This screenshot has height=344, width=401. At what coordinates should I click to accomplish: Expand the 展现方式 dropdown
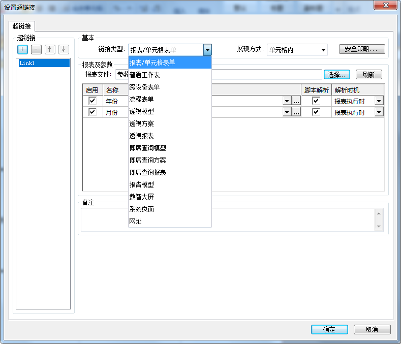(323, 50)
